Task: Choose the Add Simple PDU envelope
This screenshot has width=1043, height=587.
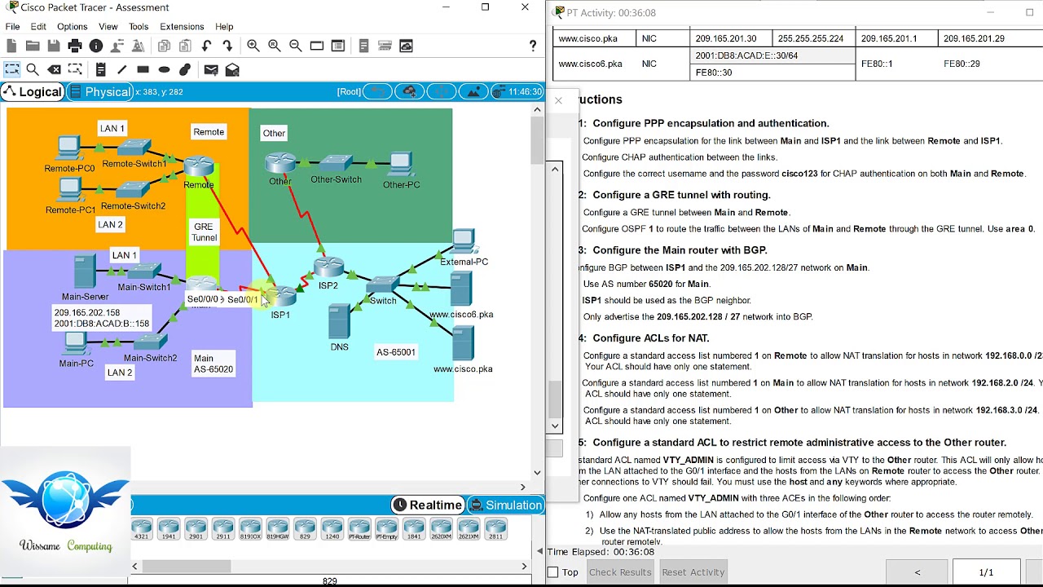Action: click(211, 69)
